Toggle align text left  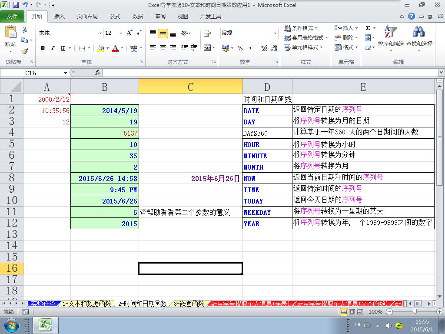click(153, 48)
